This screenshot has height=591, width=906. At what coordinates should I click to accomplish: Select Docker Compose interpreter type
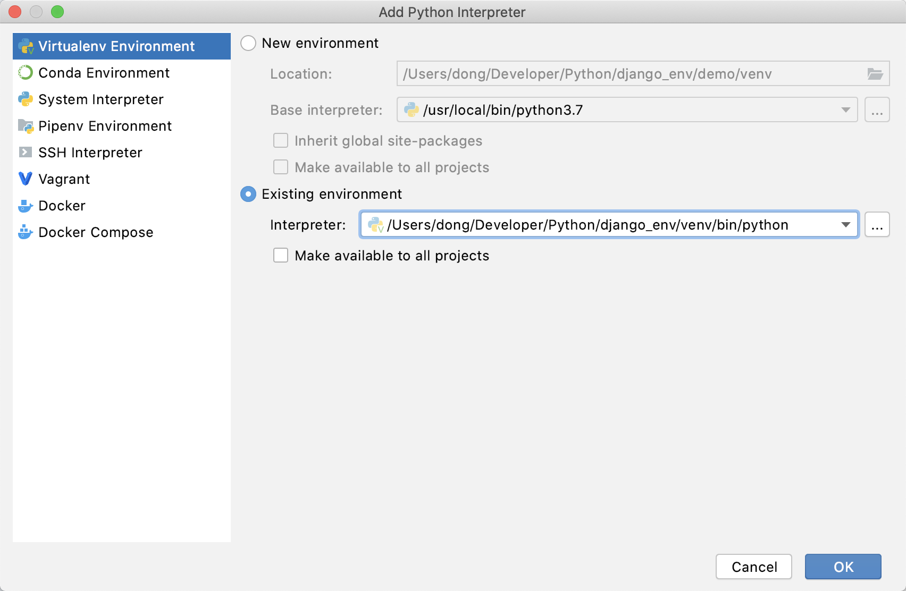(122, 232)
